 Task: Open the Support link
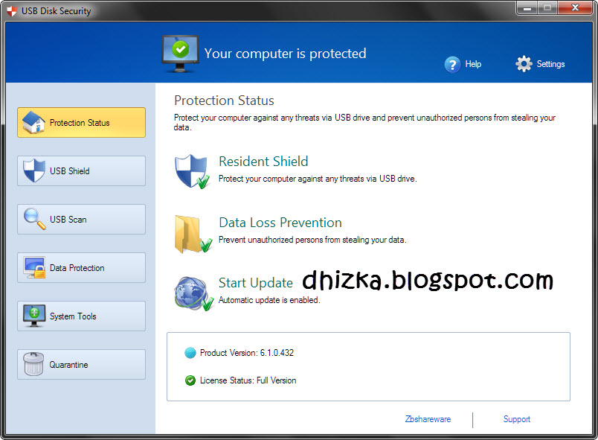tap(517, 419)
